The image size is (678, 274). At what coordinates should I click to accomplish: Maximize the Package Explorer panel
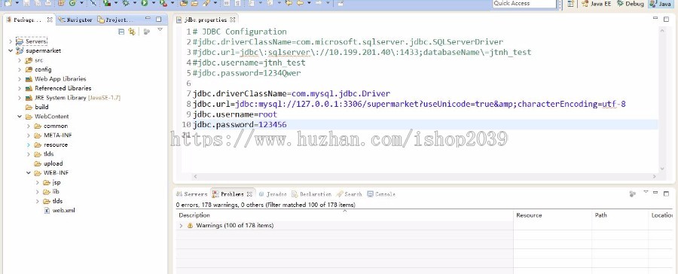click(159, 19)
